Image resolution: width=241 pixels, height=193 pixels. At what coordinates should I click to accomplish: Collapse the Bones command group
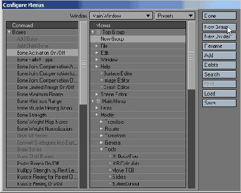[x=9, y=32]
